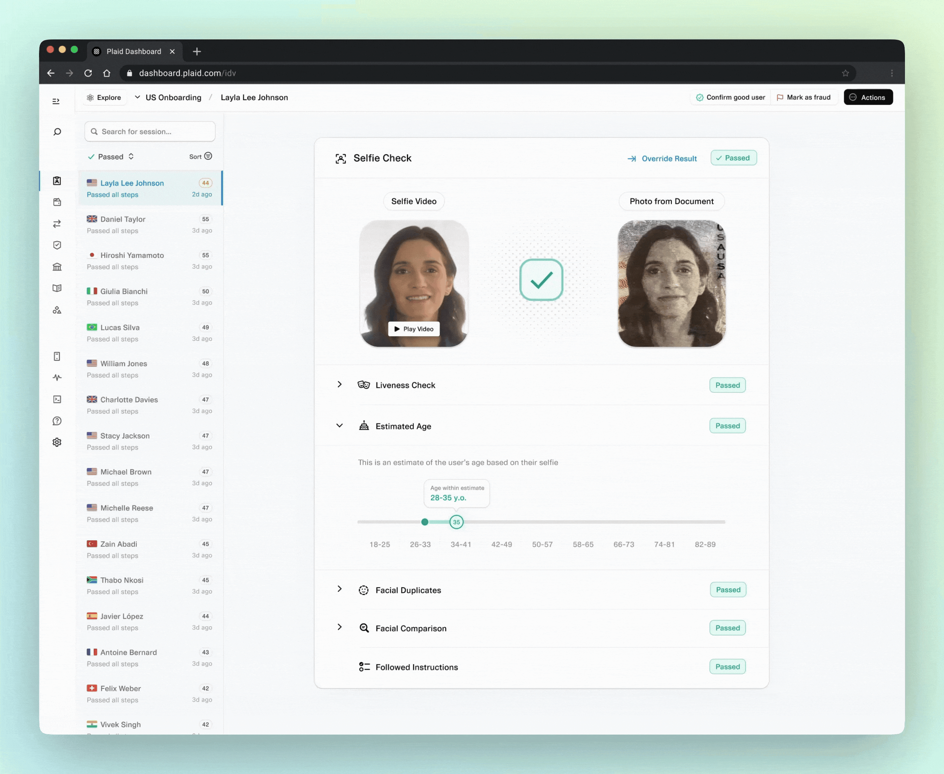The image size is (944, 774).
Task: Open Javier López's session
Action: click(x=150, y=622)
